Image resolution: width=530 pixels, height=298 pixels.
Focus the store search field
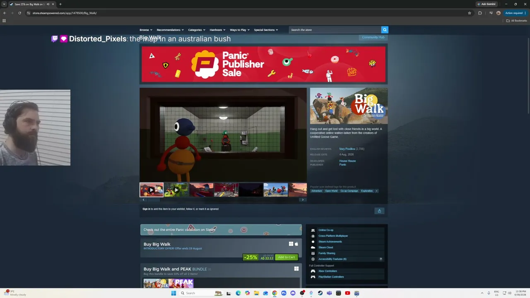(335, 30)
